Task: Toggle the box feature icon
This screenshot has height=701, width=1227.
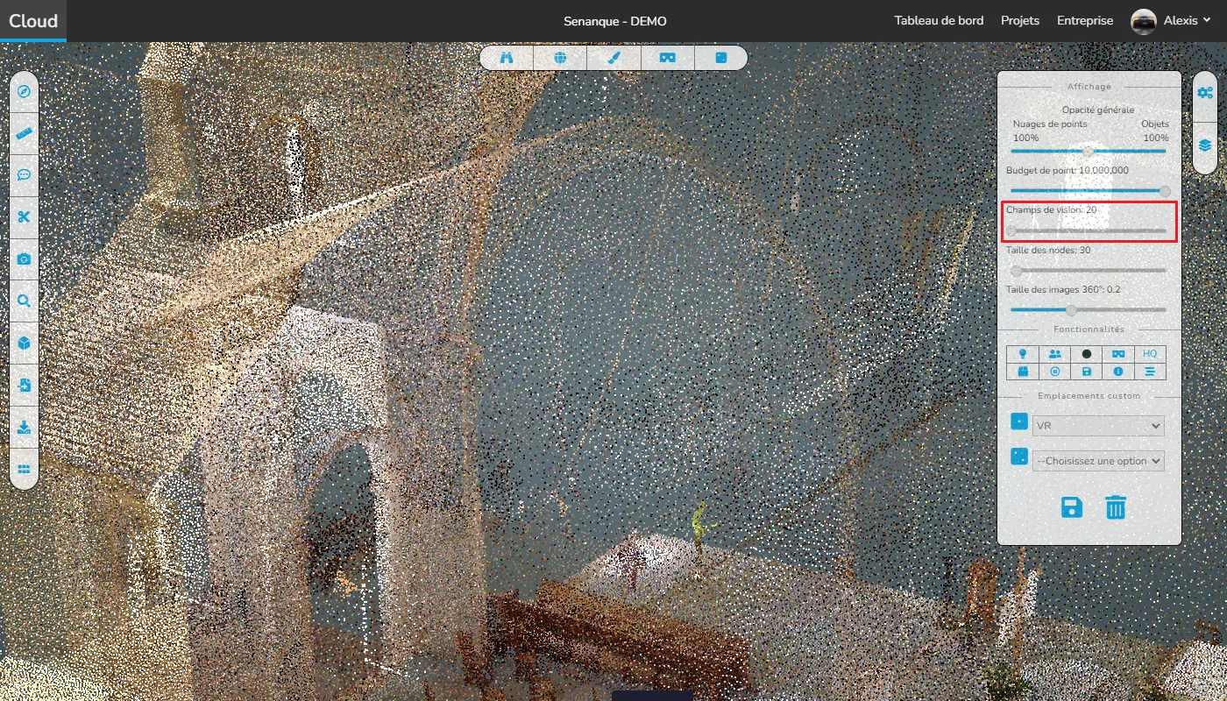Action: (1022, 372)
